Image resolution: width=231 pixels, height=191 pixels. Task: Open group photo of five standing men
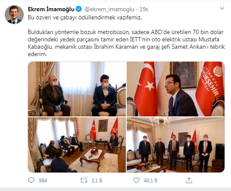175,145
